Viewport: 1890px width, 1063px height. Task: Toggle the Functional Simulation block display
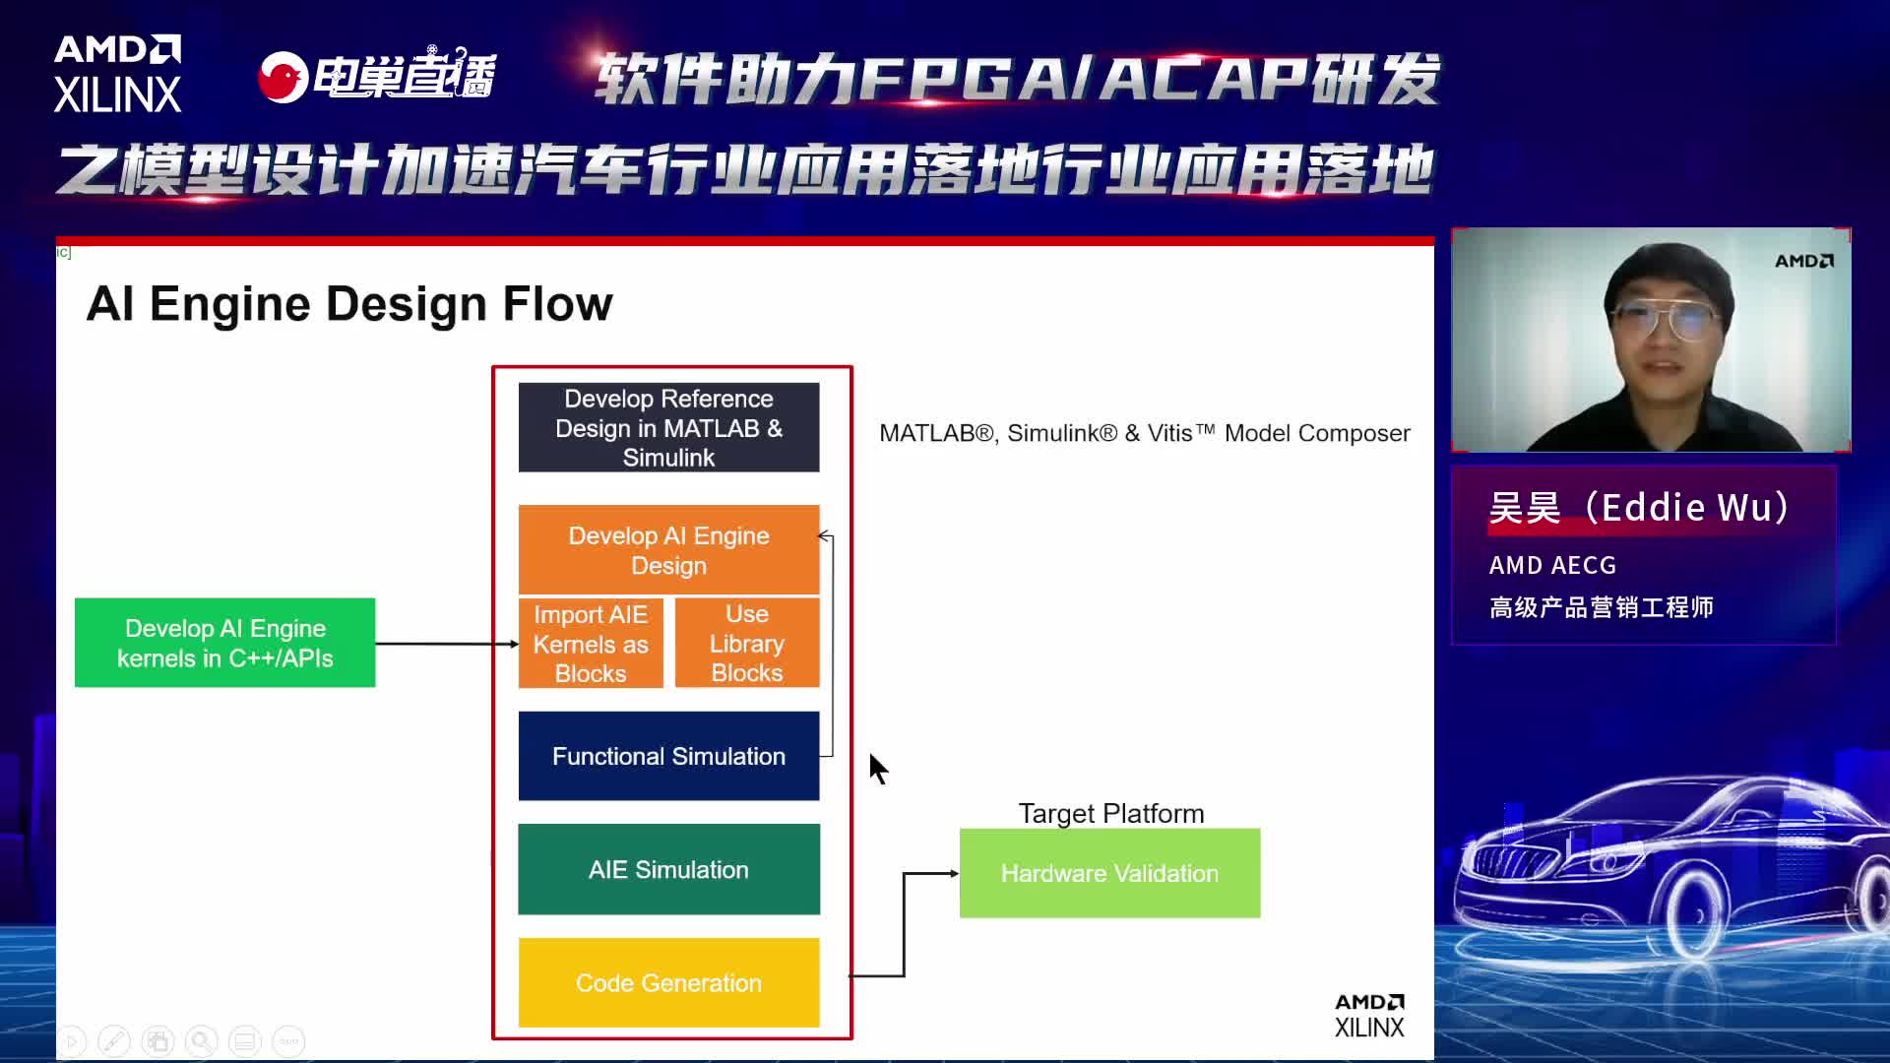click(x=668, y=755)
